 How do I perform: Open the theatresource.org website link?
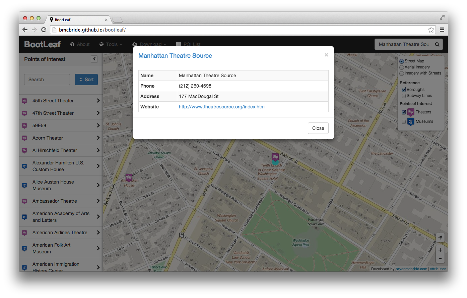coord(221,107)
